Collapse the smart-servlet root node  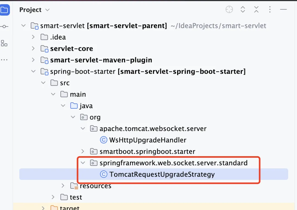point(23,25)
